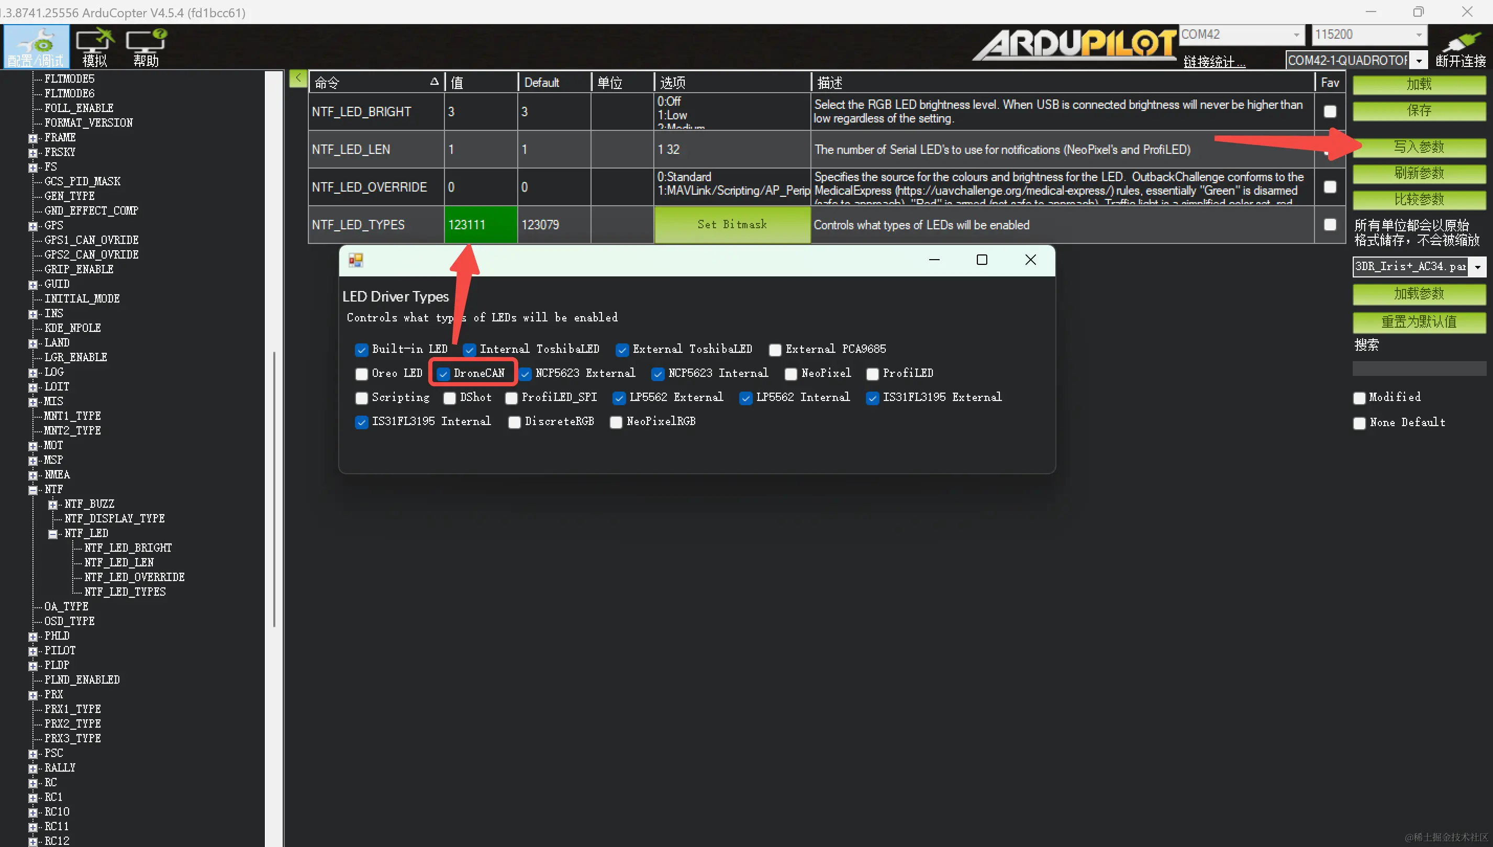Click the 写入参数 write params button
1493x847 pixels.
tap(1419, 147)
